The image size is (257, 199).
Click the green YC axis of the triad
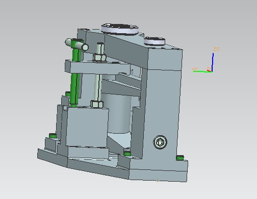click(202, 71)
